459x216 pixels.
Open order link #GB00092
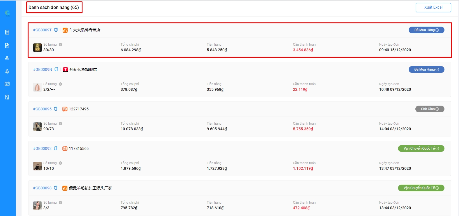pyautogui.click(x=42, y=148)
